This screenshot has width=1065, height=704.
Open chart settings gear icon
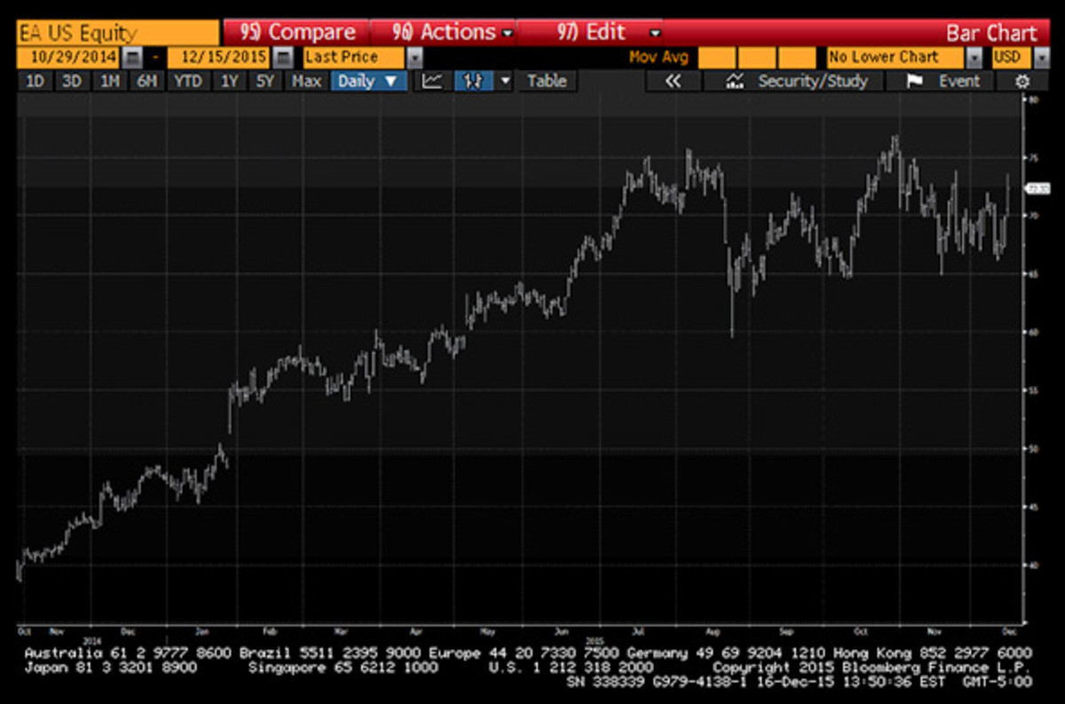pos(1022,82)
